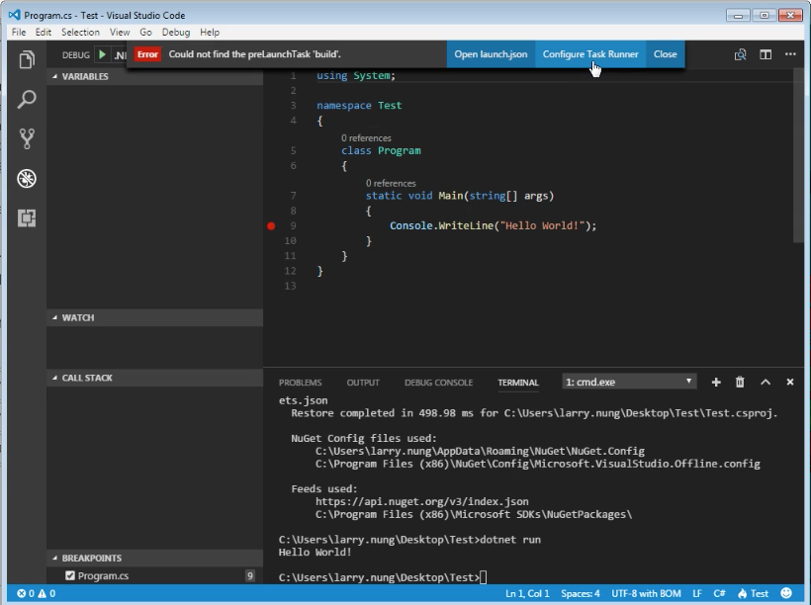
Task: Open the Explorer view in activity bar
Action: (27, 59)
